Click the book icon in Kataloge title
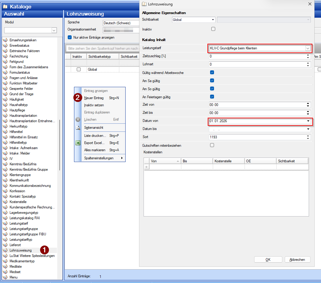 click(x=5, y=7)
